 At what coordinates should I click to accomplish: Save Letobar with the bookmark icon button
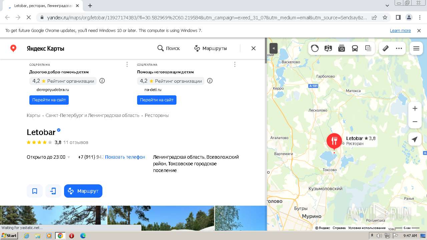[x=35, y=191]
